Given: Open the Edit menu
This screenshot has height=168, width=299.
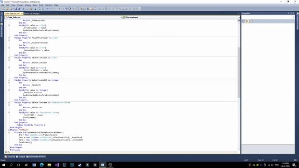Looking at the screenshot, I should pos(7,5).
